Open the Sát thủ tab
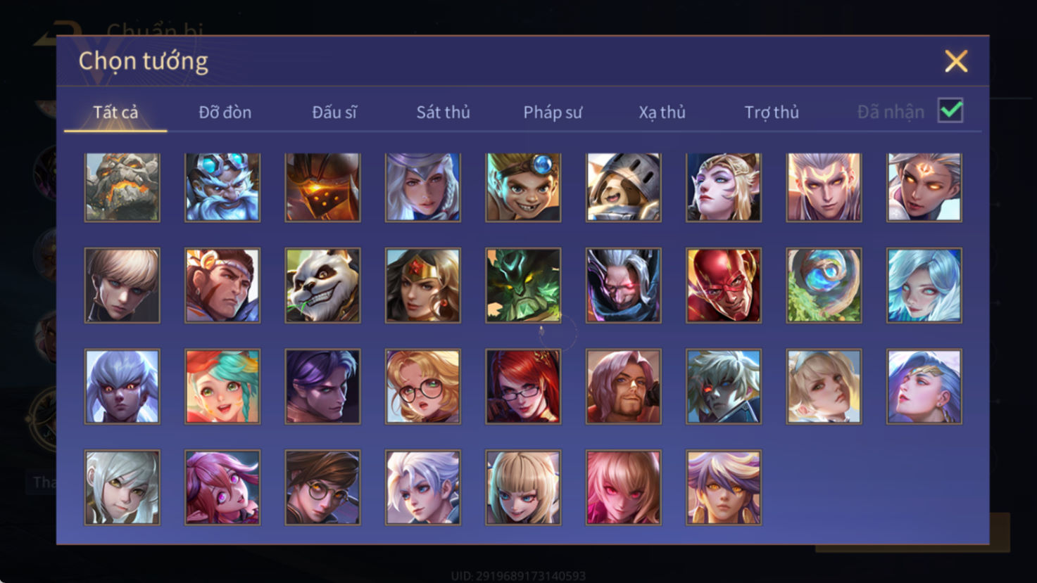 coord(443,112)
